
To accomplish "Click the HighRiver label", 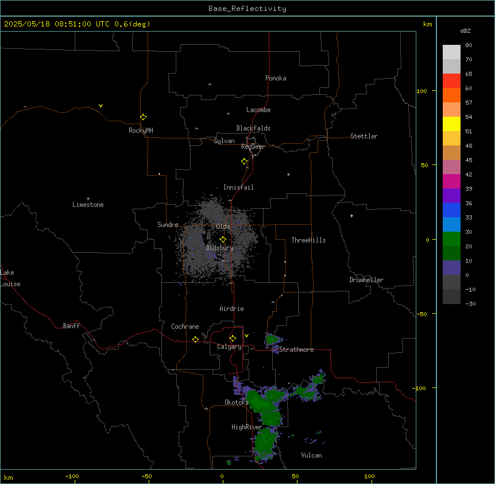I will coord(247,427).
